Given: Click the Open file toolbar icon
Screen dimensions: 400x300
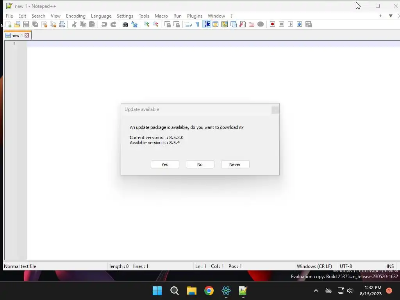Looking at the screenshot, I should [x=17, y=24].
